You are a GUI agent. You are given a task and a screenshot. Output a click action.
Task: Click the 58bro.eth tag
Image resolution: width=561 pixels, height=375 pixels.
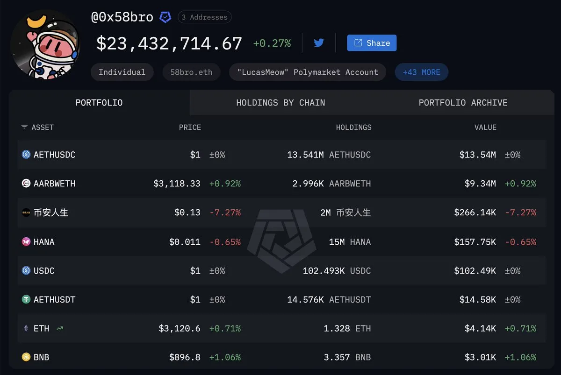click(191, 72)
